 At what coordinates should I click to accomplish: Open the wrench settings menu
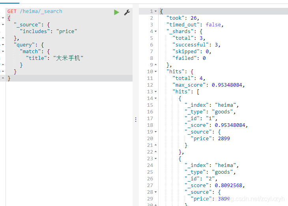click(127, 12)
